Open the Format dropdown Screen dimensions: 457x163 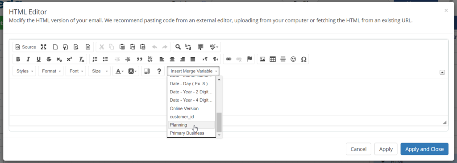point(51,71)
